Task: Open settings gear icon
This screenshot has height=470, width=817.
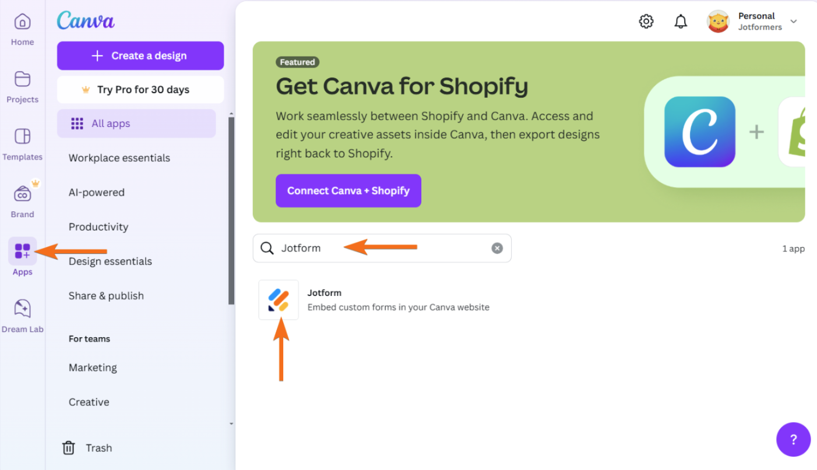Action: (646, 22)
